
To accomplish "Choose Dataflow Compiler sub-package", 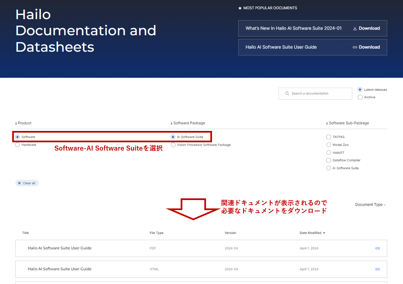I will tap(329, 160).
